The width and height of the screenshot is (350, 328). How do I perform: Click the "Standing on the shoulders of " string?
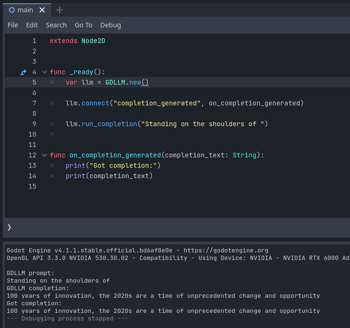tap(203, 124)
